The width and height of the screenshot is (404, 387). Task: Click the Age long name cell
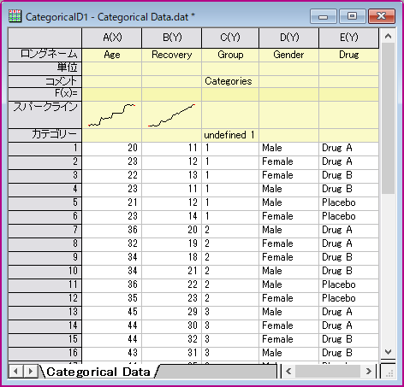tap(112, 55)
